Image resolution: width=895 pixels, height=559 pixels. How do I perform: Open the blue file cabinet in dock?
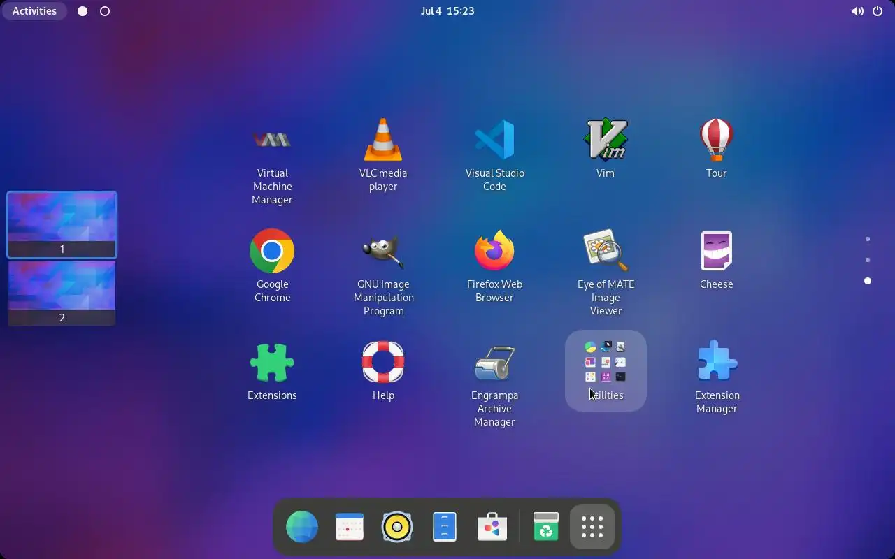pos(445,527)
